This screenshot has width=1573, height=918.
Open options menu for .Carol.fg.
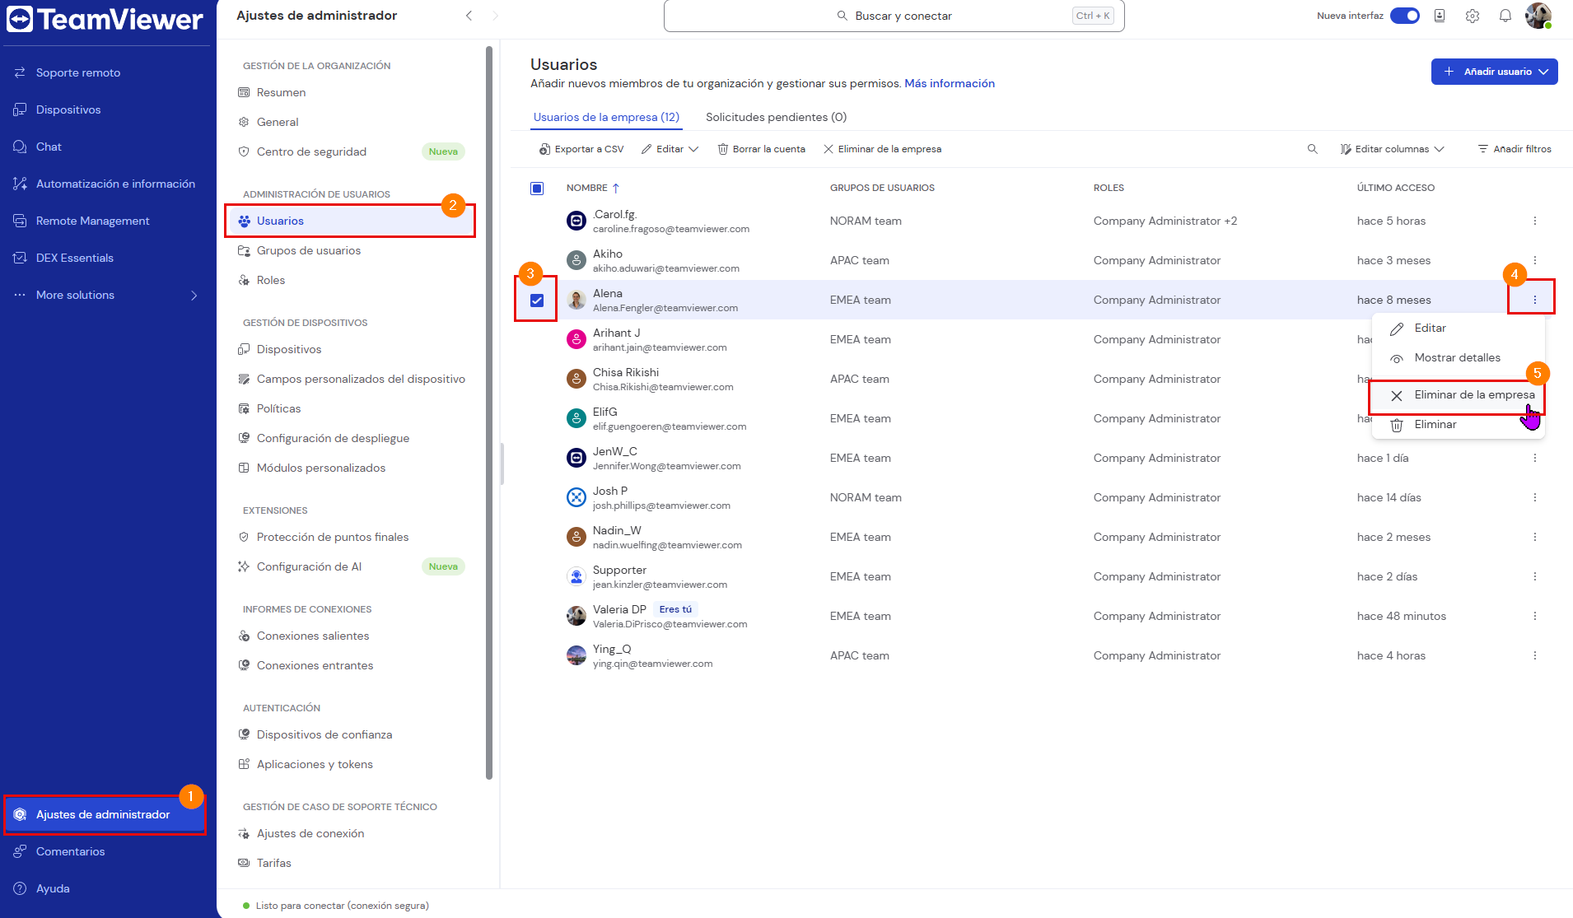tap(1535, 221)
